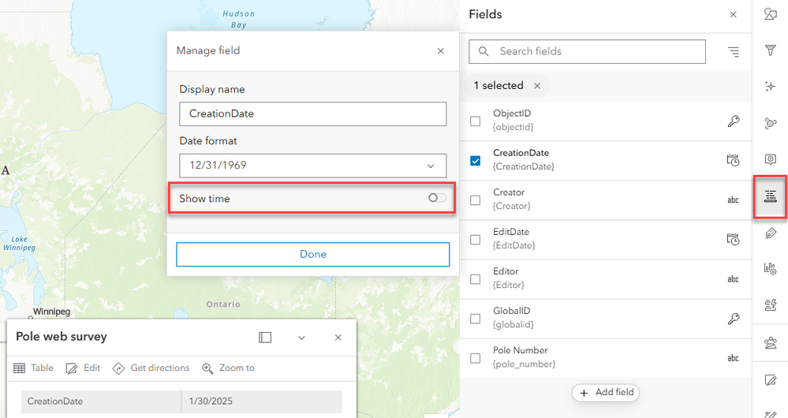The height and width of the screenshot is (418, 788).
Task: Click the list options icon beside search
Action: tap(734, 52)
